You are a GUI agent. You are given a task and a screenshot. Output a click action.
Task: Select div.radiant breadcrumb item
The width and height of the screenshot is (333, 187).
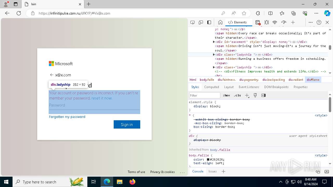(x=296, y=80)
